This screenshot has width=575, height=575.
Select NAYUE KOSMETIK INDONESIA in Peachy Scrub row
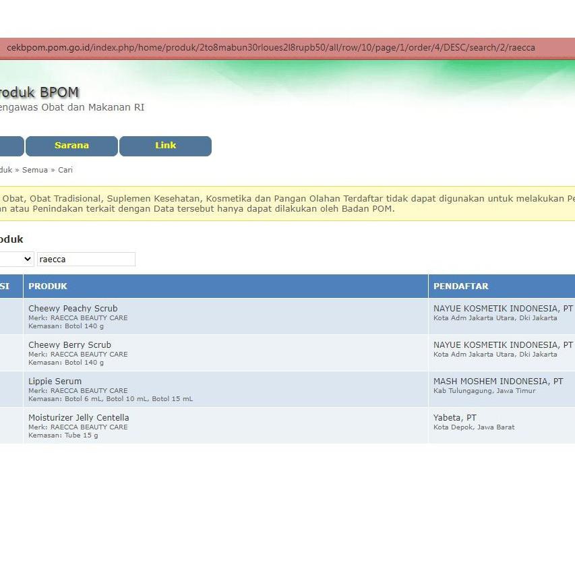click(x=503, y=309)
